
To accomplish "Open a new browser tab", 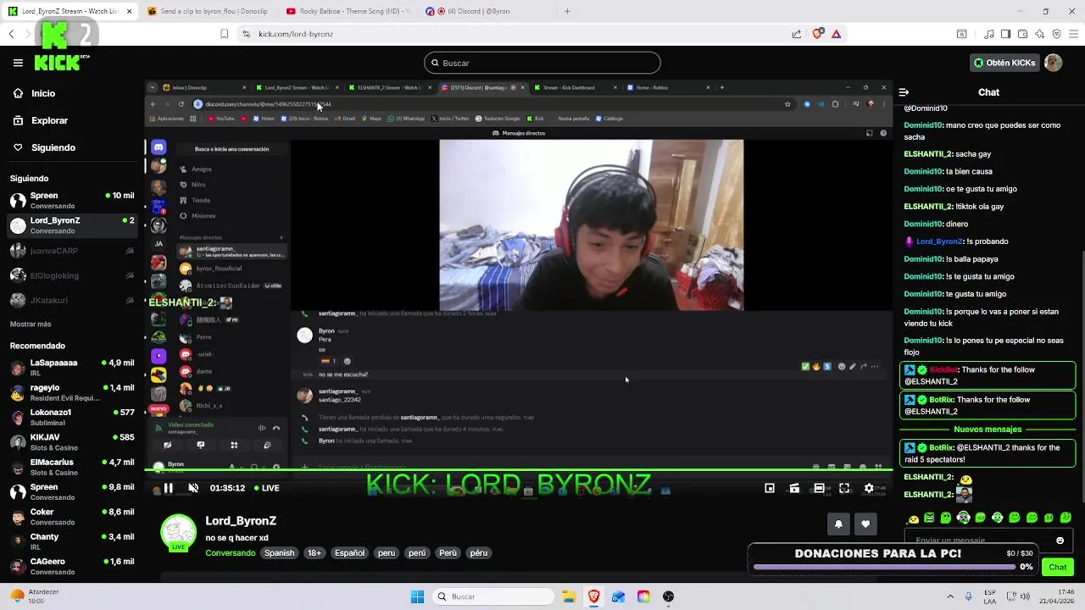I will [567, 11].
